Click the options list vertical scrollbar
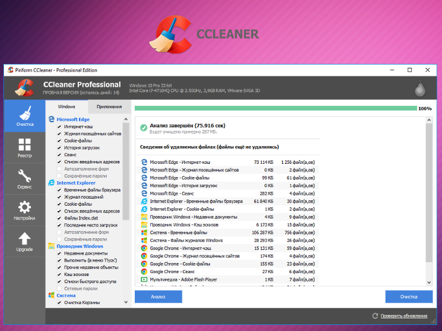This screenshot has width=442, height=331. point(126,171)
